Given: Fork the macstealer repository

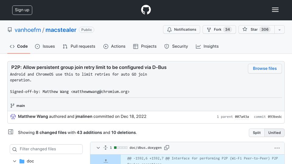Looking at the screenshot, I should [x=219, y=29].
